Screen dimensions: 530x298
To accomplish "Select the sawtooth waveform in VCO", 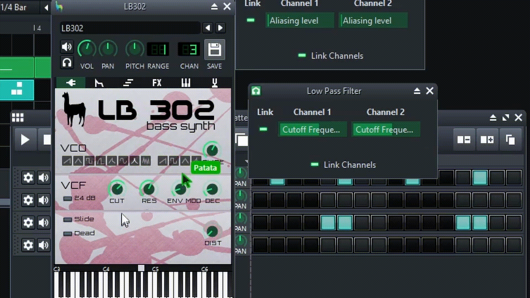I will coord(67,161).
